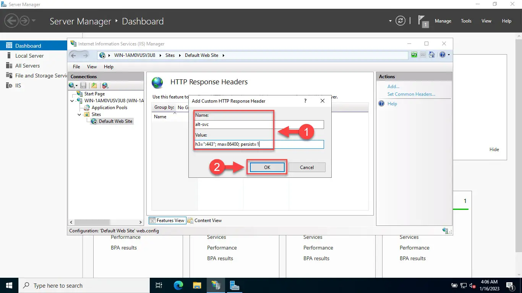Open the Tools menu in Server Manager
Image resolution: width=522 pixels, height=293 pixels.
click(x=466, y=21)
